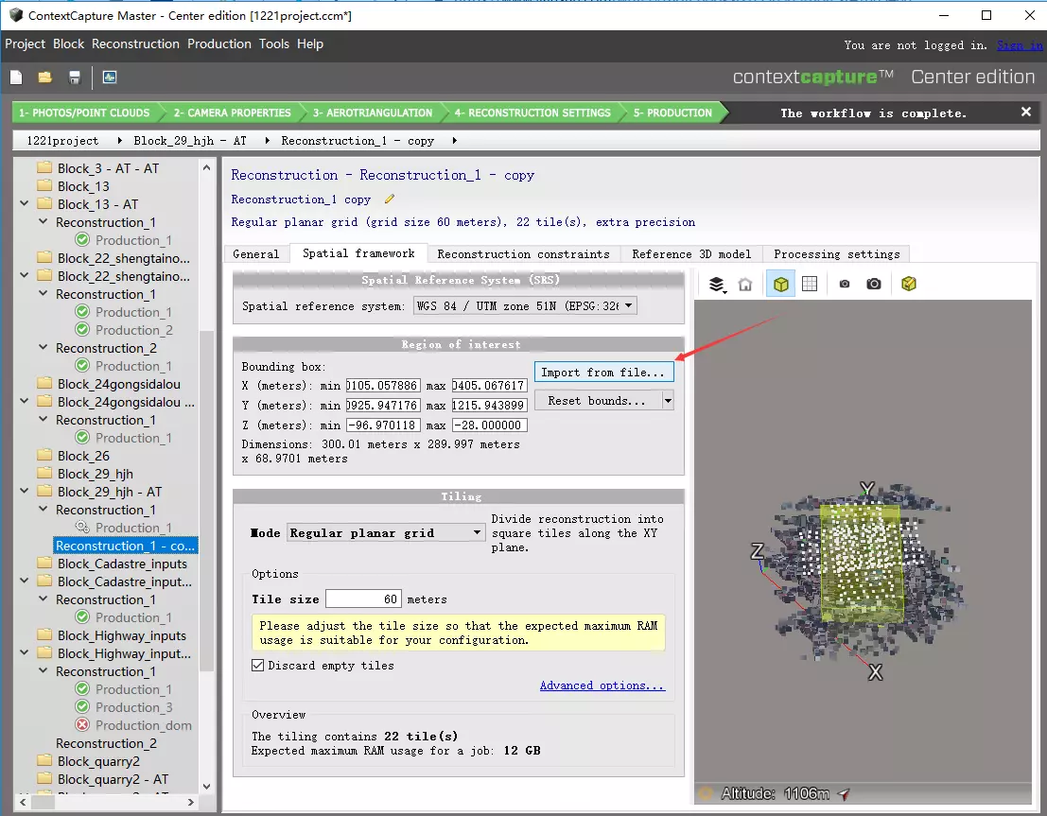Click the project tree scroll-up arrow
The height and width of the screenshot is (816, 1047).
coord(206,167)
